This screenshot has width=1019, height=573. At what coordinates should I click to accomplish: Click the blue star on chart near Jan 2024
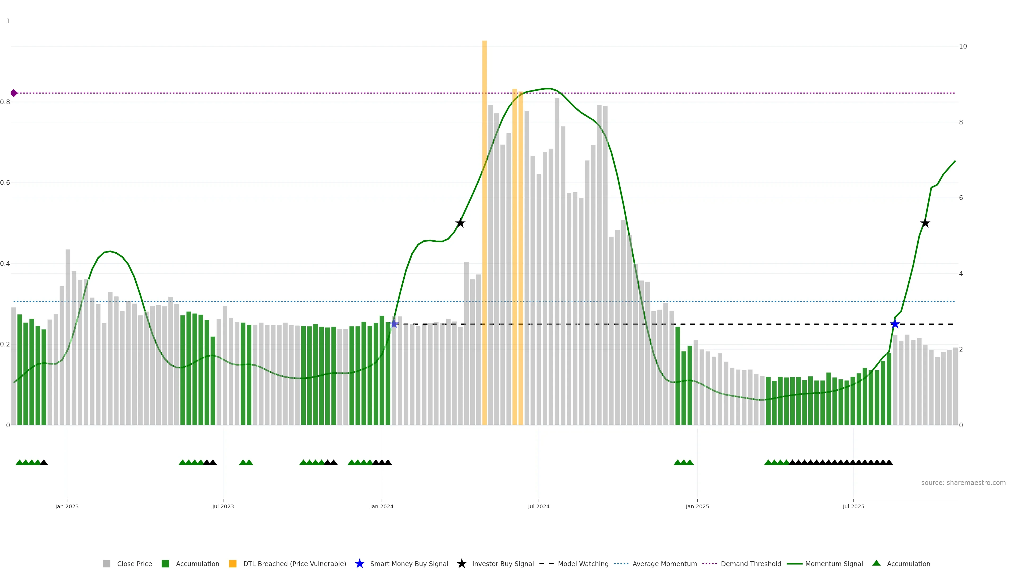click(x=394, y=324)
